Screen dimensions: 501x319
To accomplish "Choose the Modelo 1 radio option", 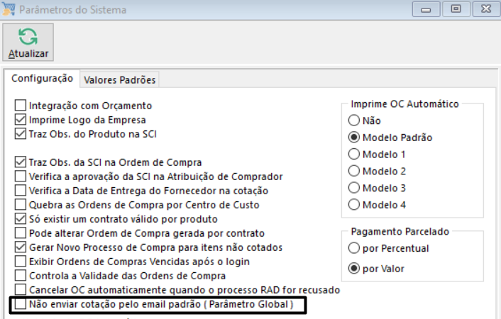I will click(355, 154).
